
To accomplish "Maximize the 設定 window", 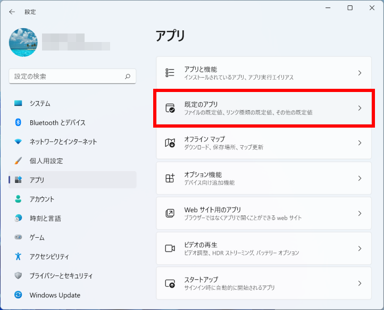I will [x=350, y=8].
